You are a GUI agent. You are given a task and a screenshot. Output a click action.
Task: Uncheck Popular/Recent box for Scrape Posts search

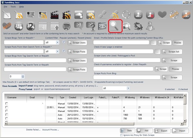(64, 51)
